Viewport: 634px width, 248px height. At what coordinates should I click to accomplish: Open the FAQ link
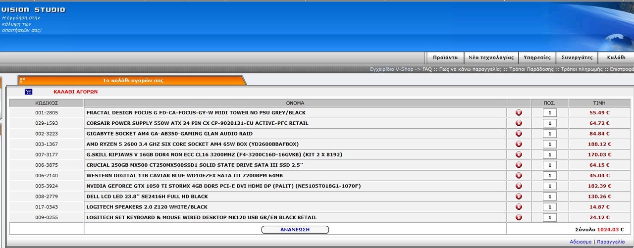427,69
